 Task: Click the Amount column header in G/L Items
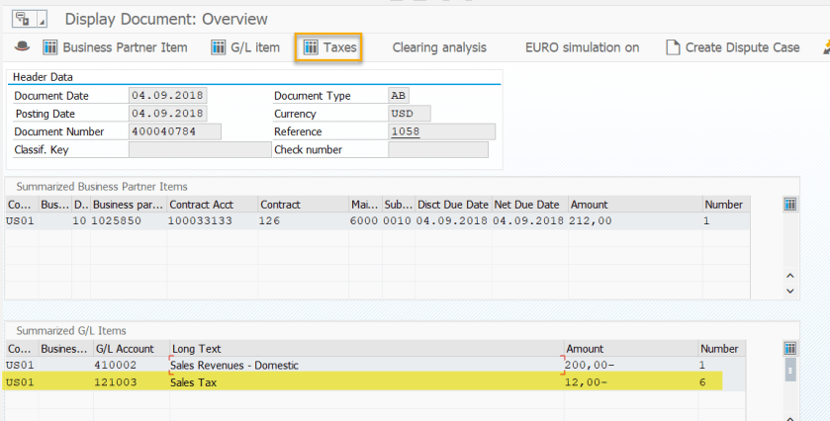586,349
